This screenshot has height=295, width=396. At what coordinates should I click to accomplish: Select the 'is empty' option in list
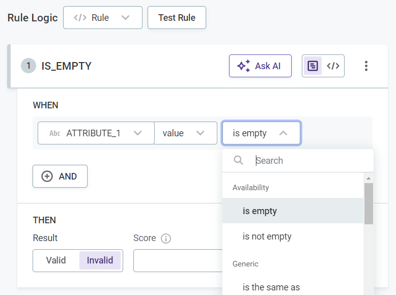pos(260,211)
